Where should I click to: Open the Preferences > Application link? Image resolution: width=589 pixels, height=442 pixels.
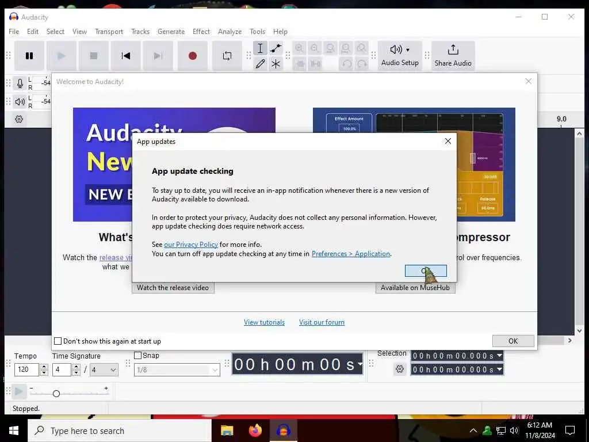[x=351, y=254]
